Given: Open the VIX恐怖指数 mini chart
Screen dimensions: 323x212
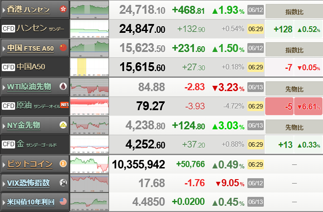Looking at the screenshot, I should (89, 184).
